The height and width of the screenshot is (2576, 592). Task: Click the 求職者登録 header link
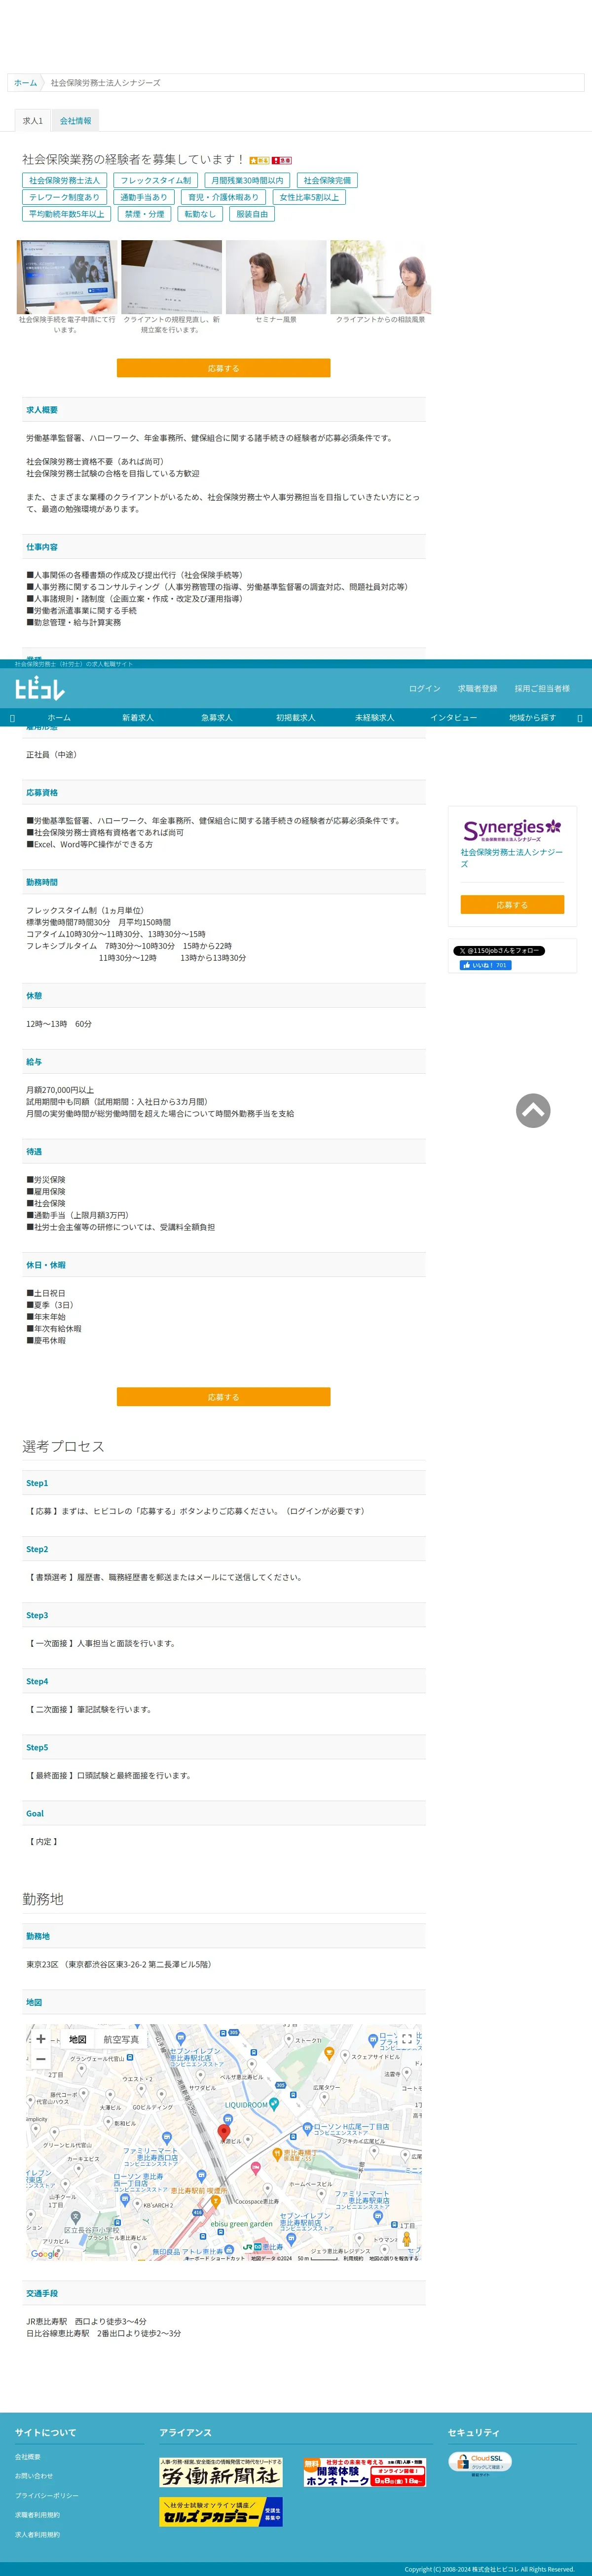[477, 688]
